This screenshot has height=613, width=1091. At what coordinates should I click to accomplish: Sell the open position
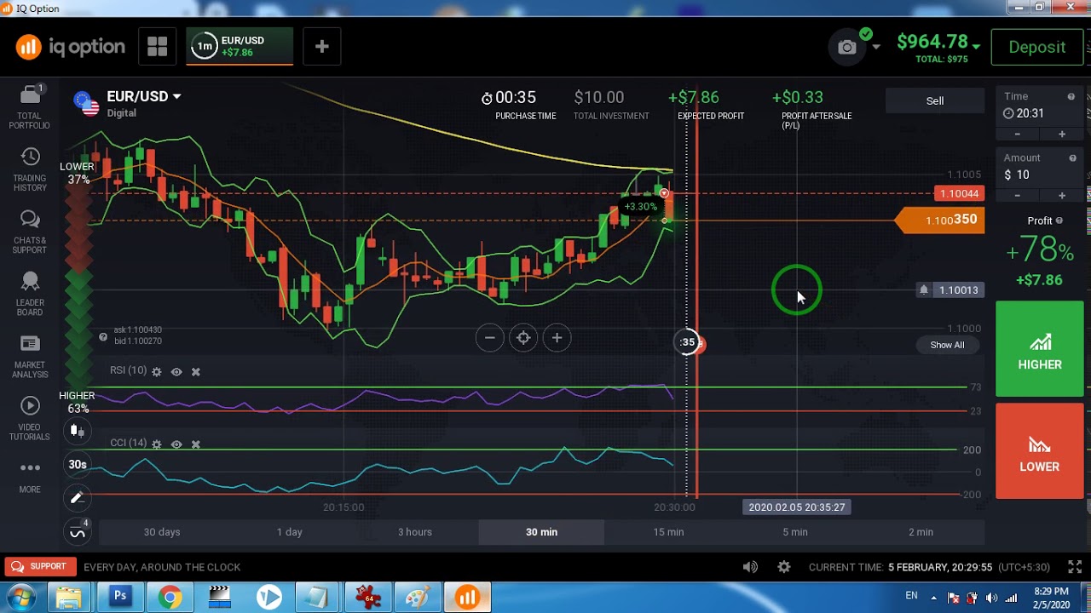point(935,100)
